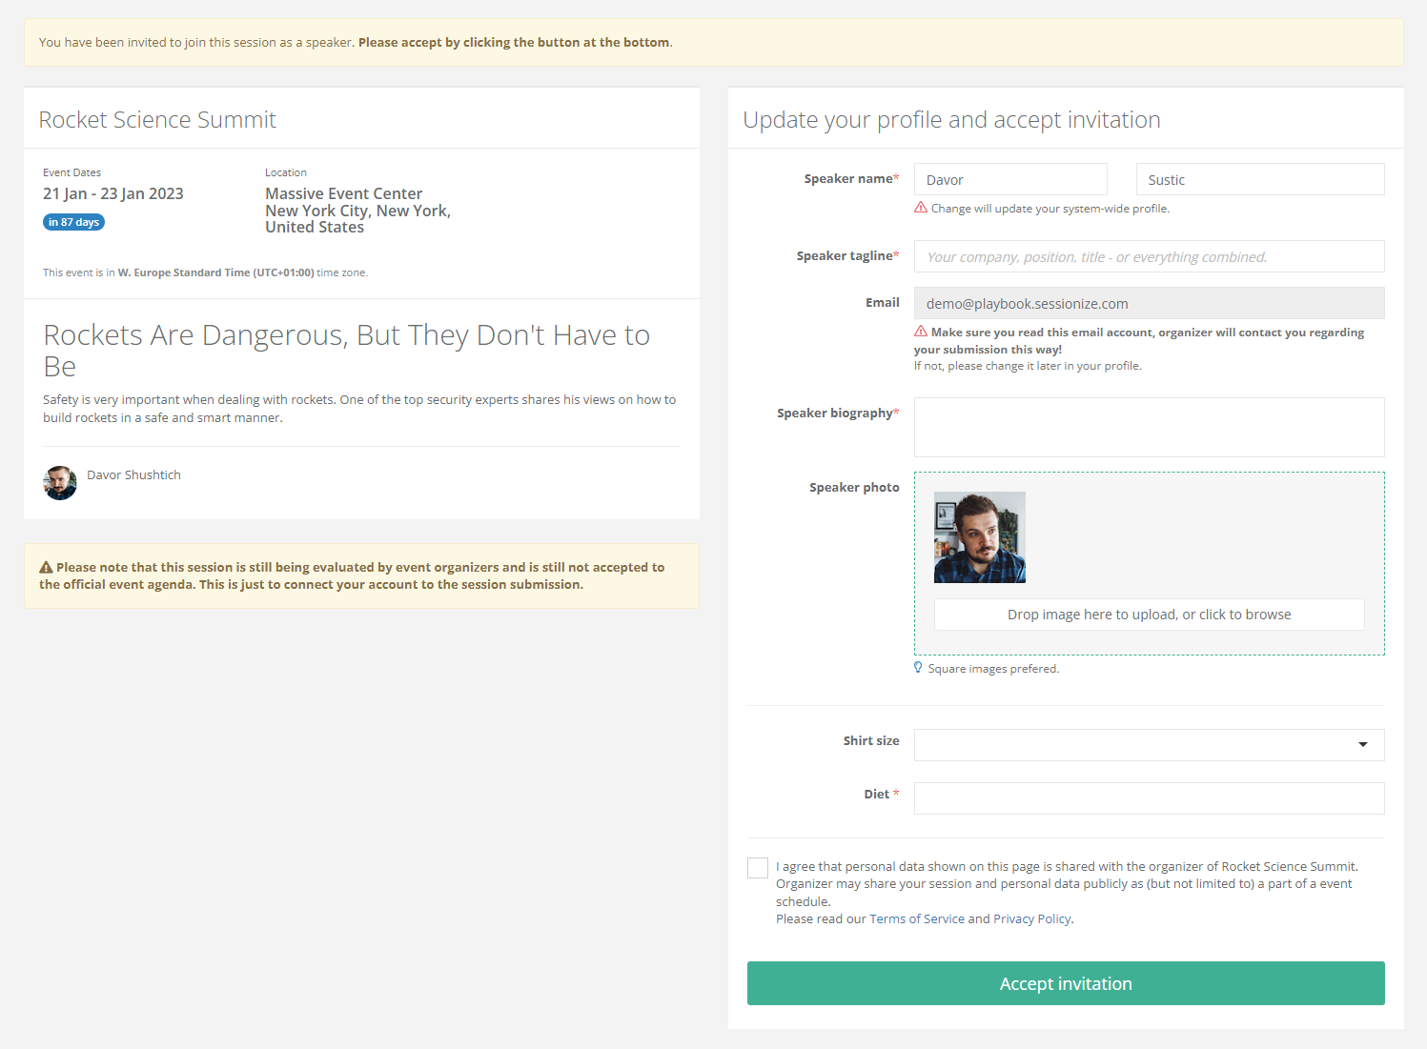Click Davor Shushtich's round avatar
The width and height of the screenshot is (1427, 1049).
(60, 483)
